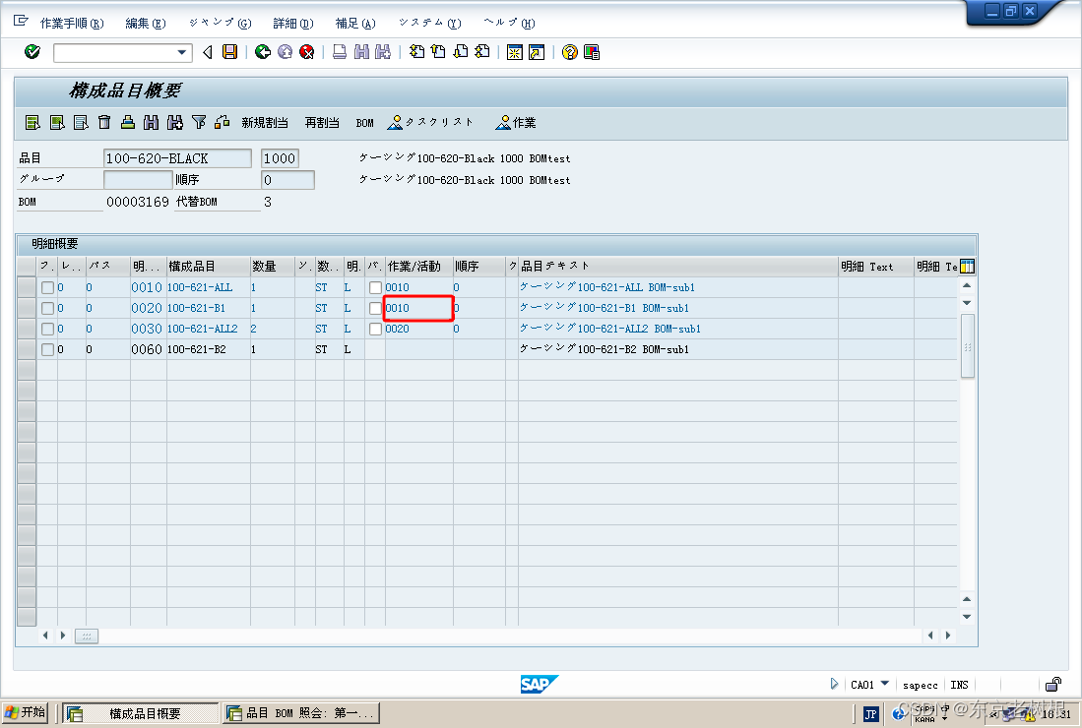Check the checkbox on row 0060
The height and width of the screenshot is (728, 1082).
48,349
